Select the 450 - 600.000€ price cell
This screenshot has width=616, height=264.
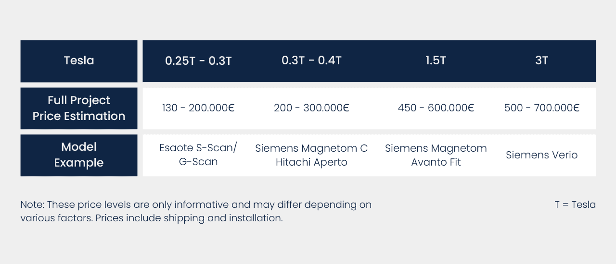[x=436, y=108]
